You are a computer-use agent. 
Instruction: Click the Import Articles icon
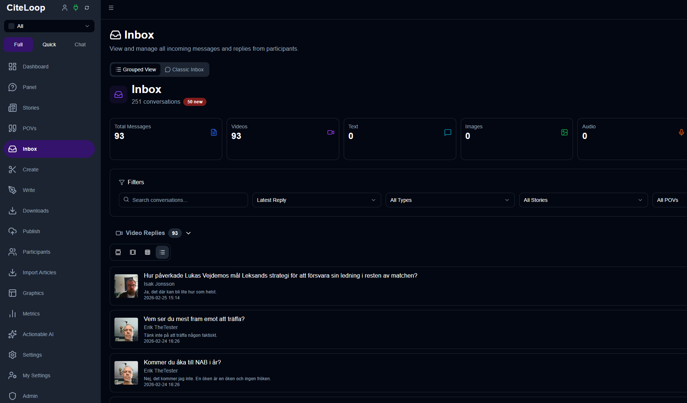tap(13, 272)
